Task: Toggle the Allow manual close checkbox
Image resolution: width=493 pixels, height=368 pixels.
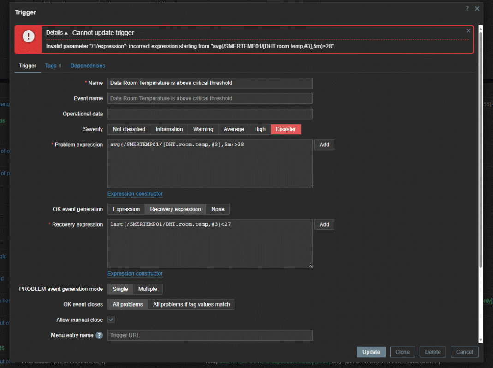Action: click(x=111, y=320)
